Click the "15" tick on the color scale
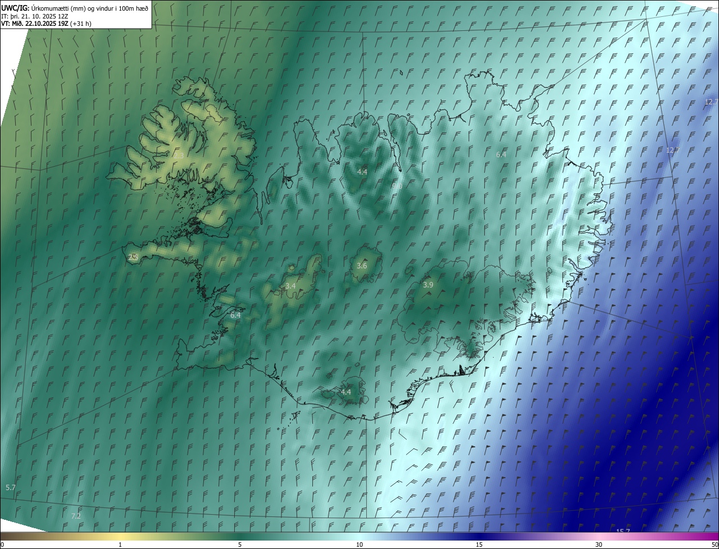The image size is (719, 549). pos(479,545)
